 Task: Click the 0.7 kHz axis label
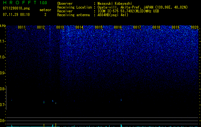(3, 105)
